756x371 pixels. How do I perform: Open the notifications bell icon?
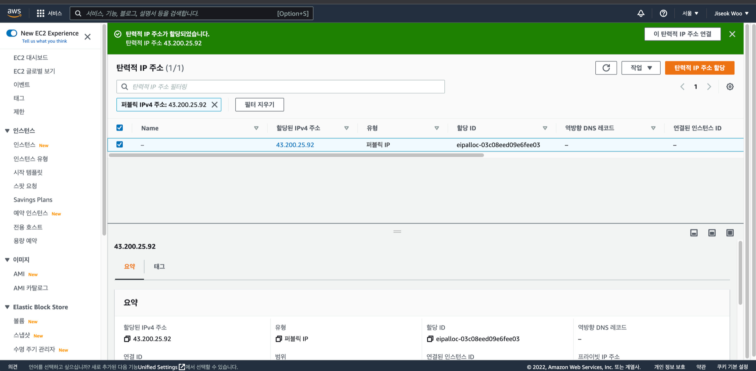click(641, 13)
